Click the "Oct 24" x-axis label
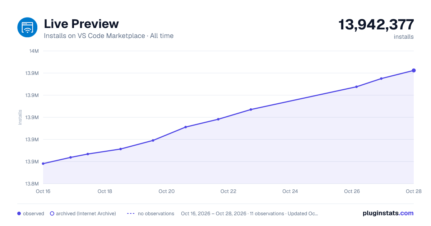 (x=290, y=191)
